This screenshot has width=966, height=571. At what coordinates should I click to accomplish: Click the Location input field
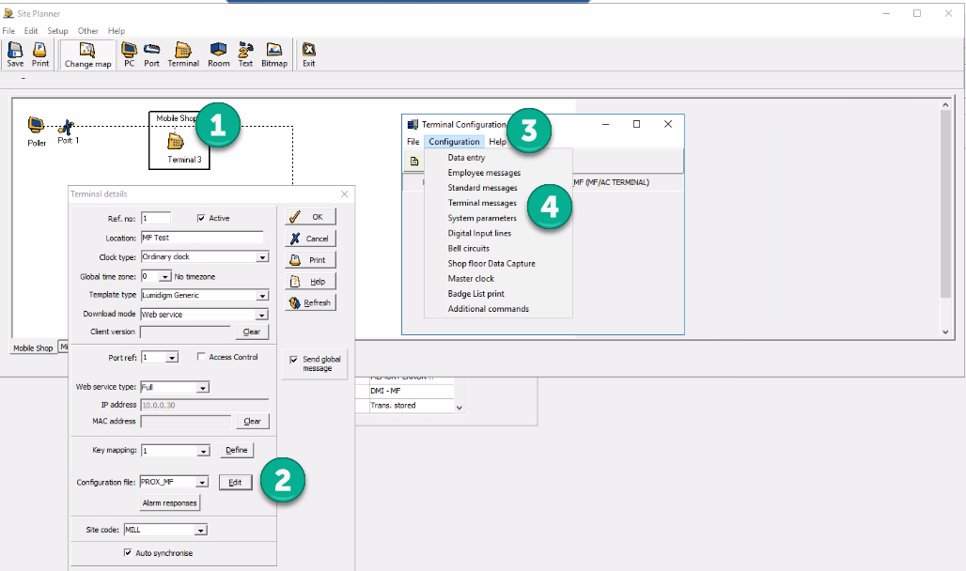[202, 238]
